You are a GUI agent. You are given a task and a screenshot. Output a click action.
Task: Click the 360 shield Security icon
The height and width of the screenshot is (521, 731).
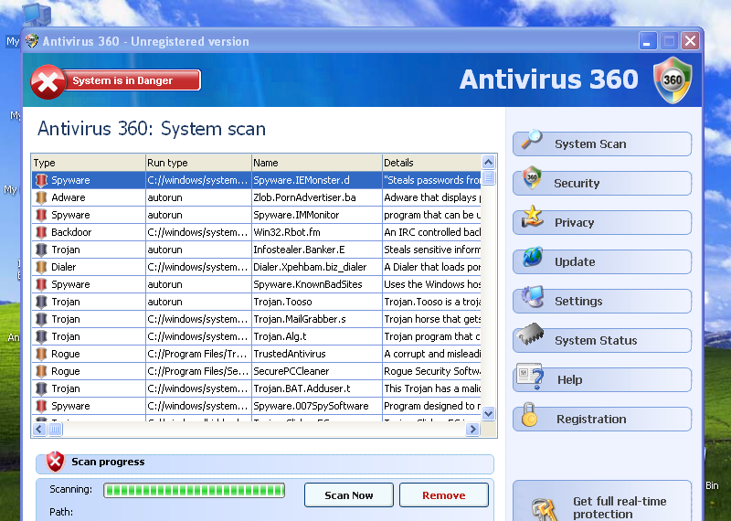pos(532,178)
